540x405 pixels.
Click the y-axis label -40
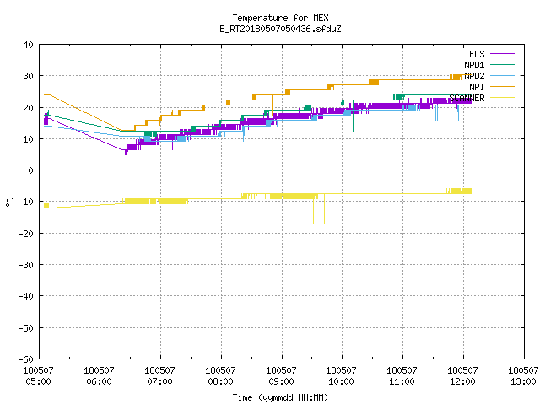tap(26, 296)
